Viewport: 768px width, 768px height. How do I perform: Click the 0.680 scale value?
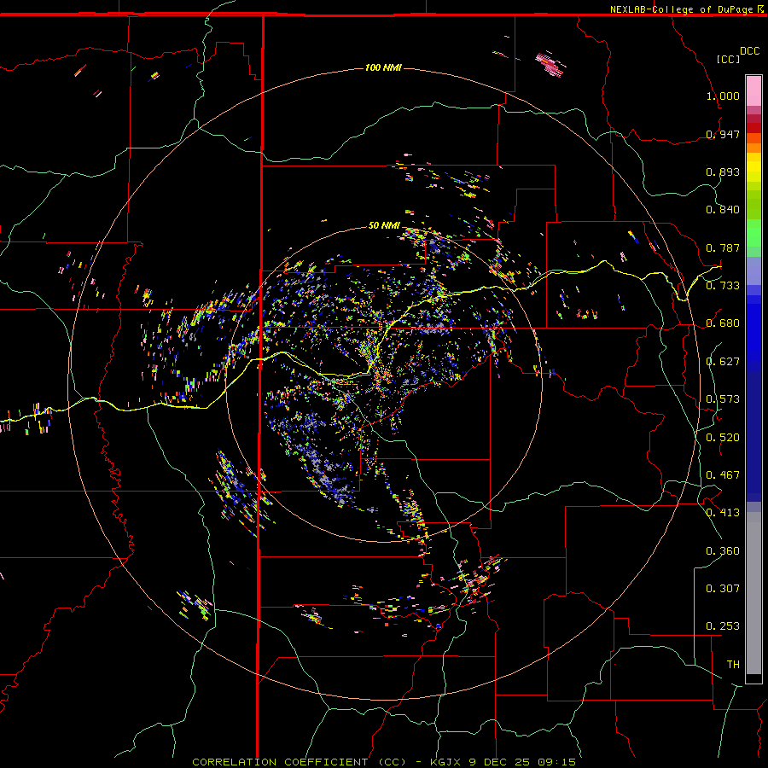click(x=723, y=323)
